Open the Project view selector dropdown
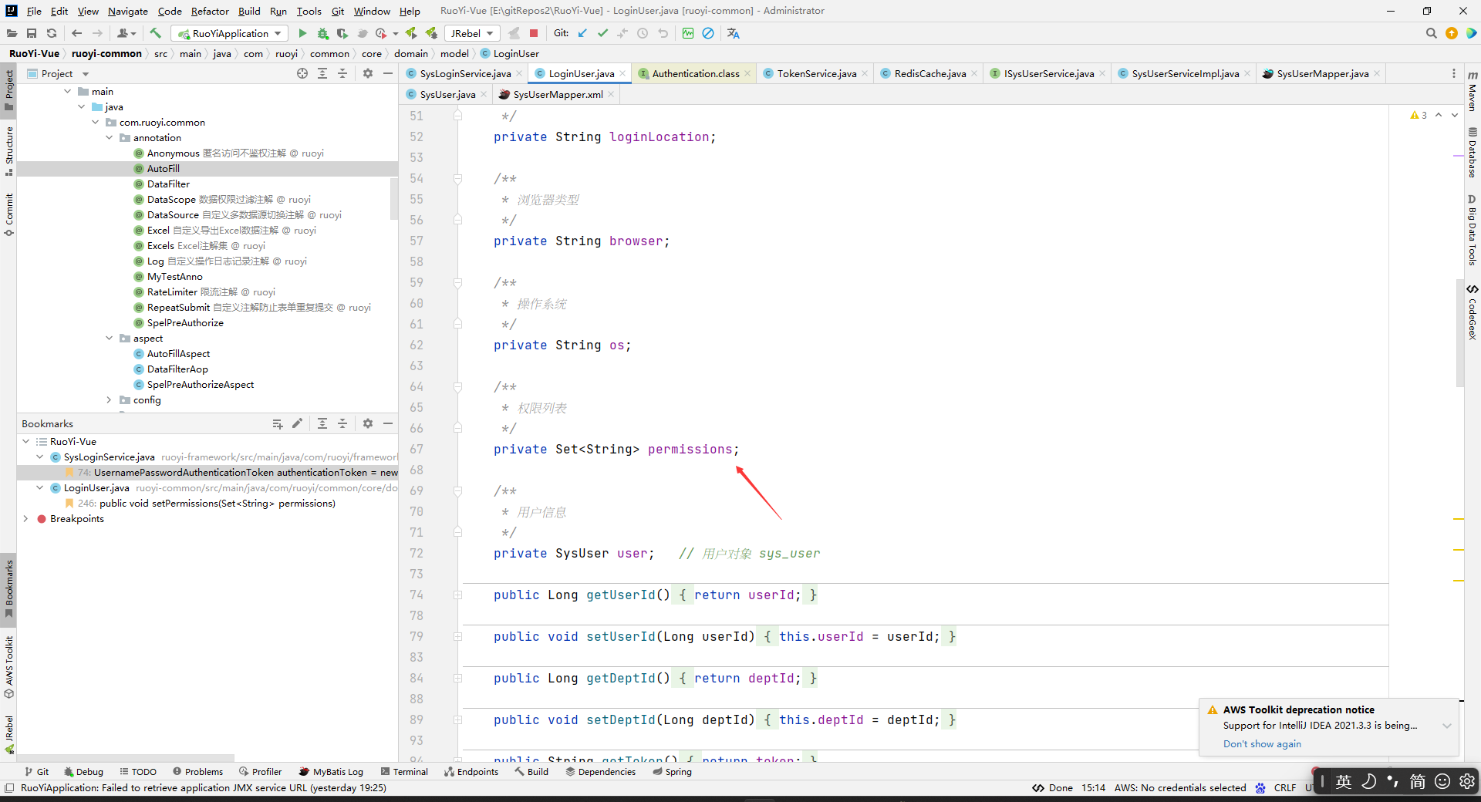The image size is (1481, 802). [x=59, y=73]
